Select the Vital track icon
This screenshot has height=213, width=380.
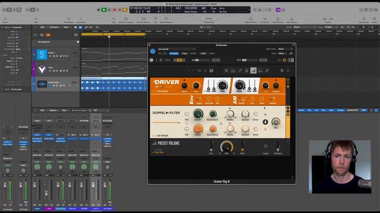[x=42, y=69]
